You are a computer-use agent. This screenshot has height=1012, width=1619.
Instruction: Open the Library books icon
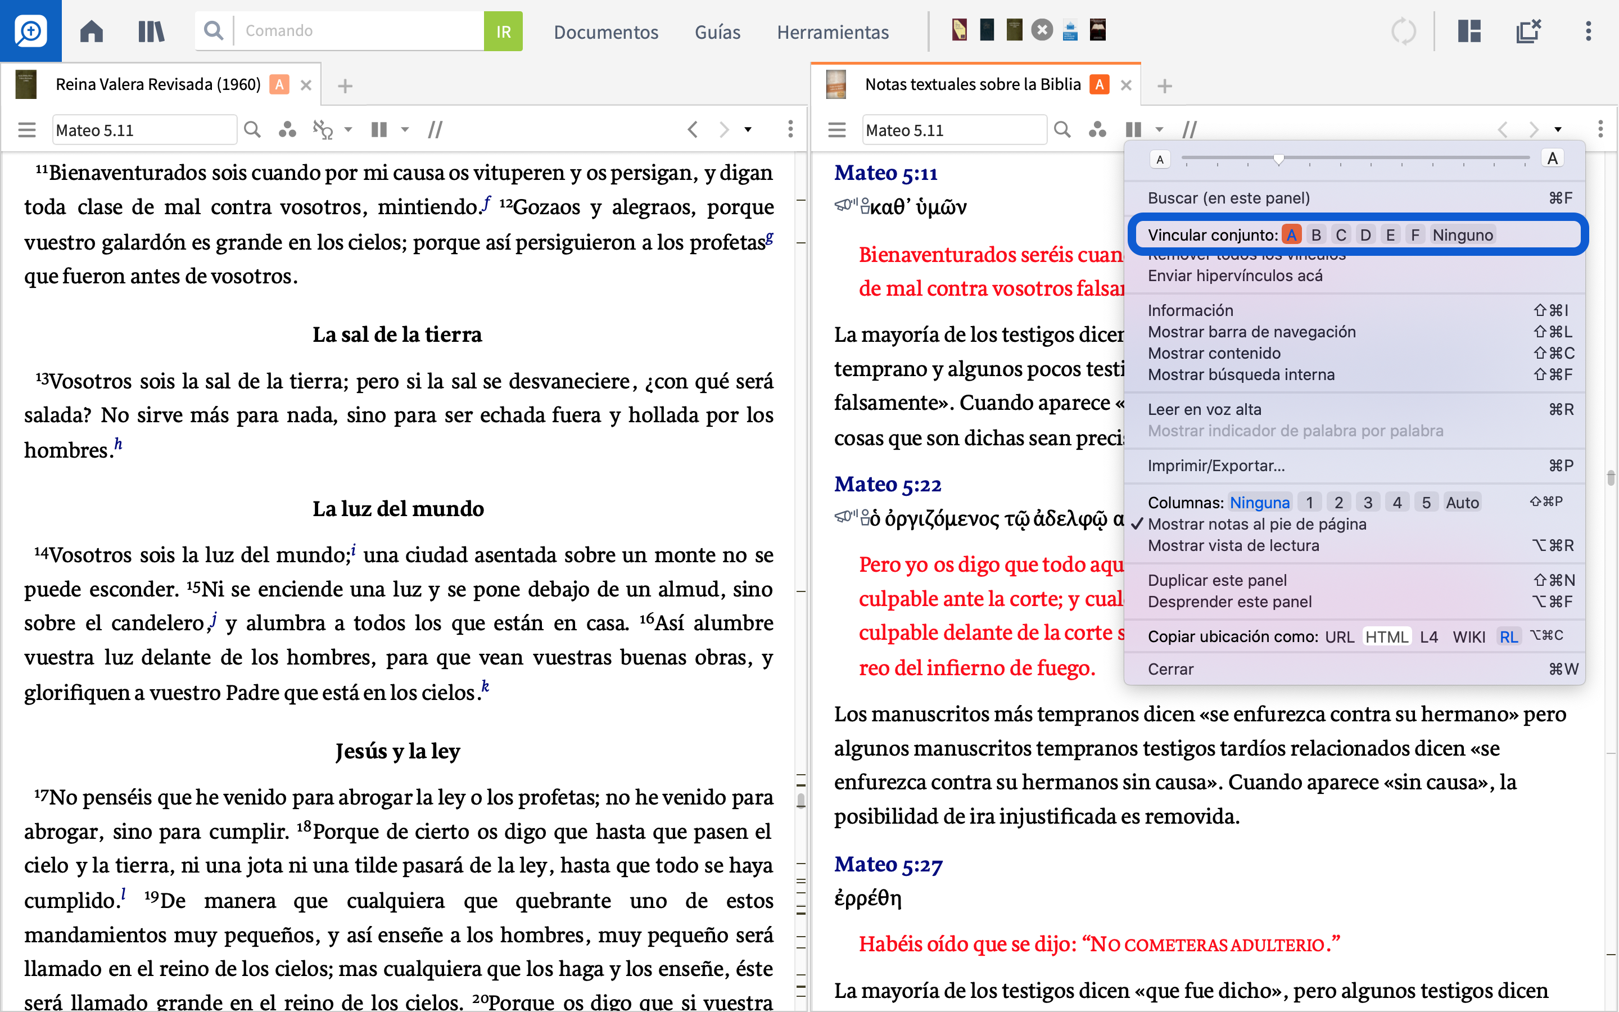(151, 31)
